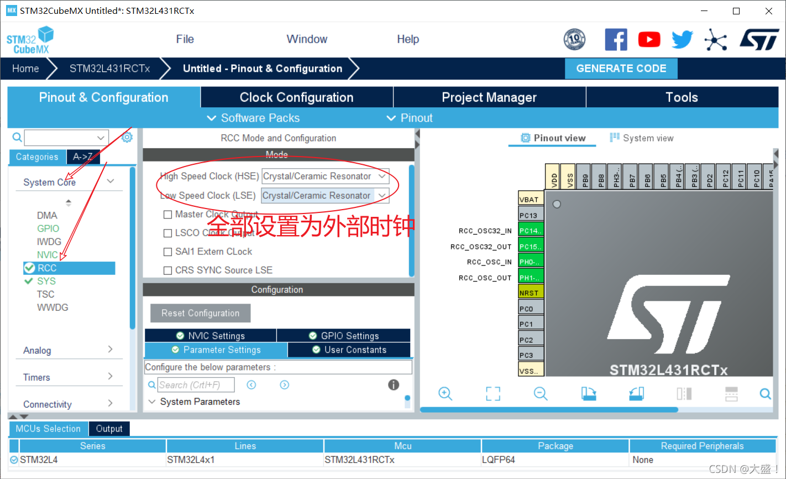
Task: Open the NVIC Settings tab
Action: (211, 336)
